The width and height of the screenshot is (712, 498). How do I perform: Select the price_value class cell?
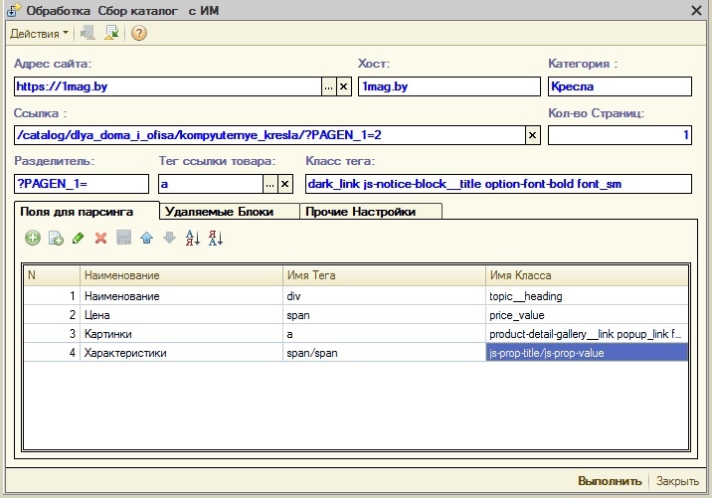587,315
